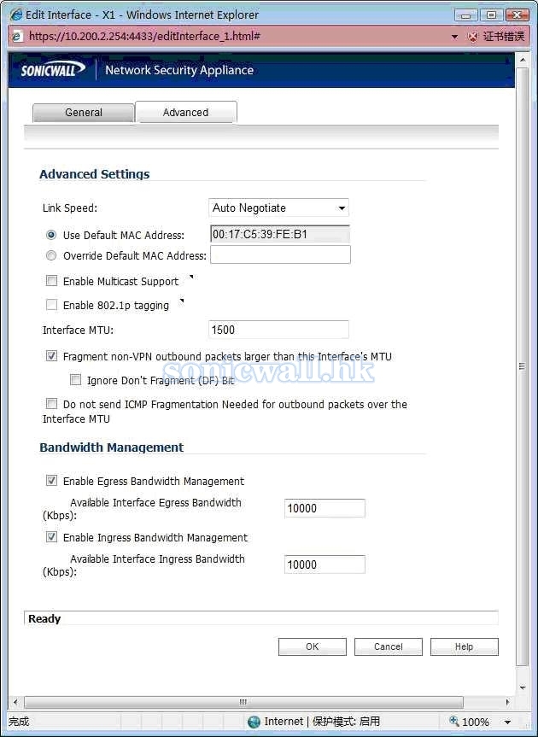Click the horizontal scrollbar right arrow

click(507, 702)
